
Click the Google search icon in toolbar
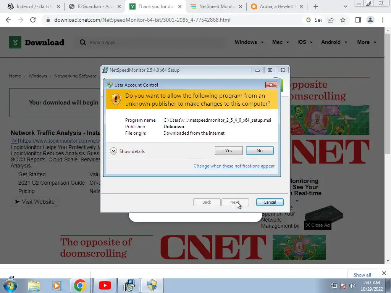(x=309, y=20)
